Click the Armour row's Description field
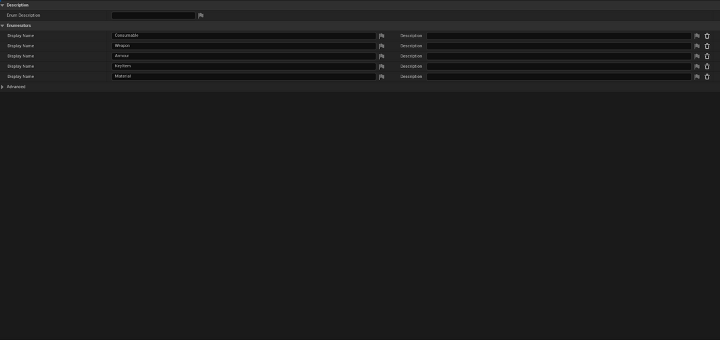The image size is (720, 340). pyautogui.click(x=559, y=56)
